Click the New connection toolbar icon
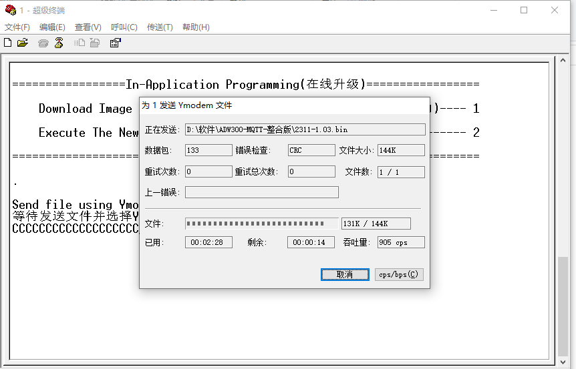This screenshot has width=576, height=369. 8,43
